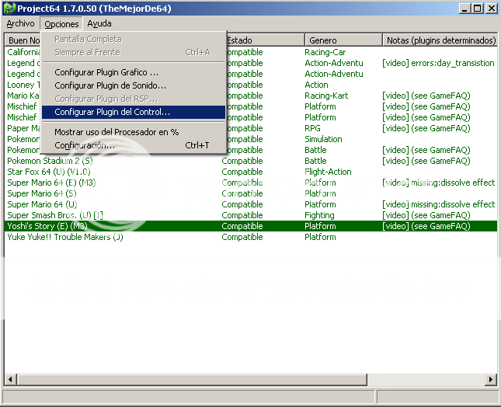Click note in Yoshi's Story row
Image resolution: width=501 pixels, height=407 pixels.
[x=426, y=226]
